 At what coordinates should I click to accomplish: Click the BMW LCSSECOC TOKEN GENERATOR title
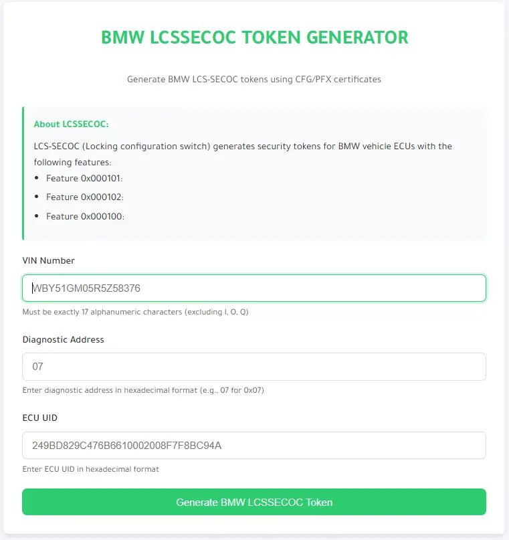point(254,37)
